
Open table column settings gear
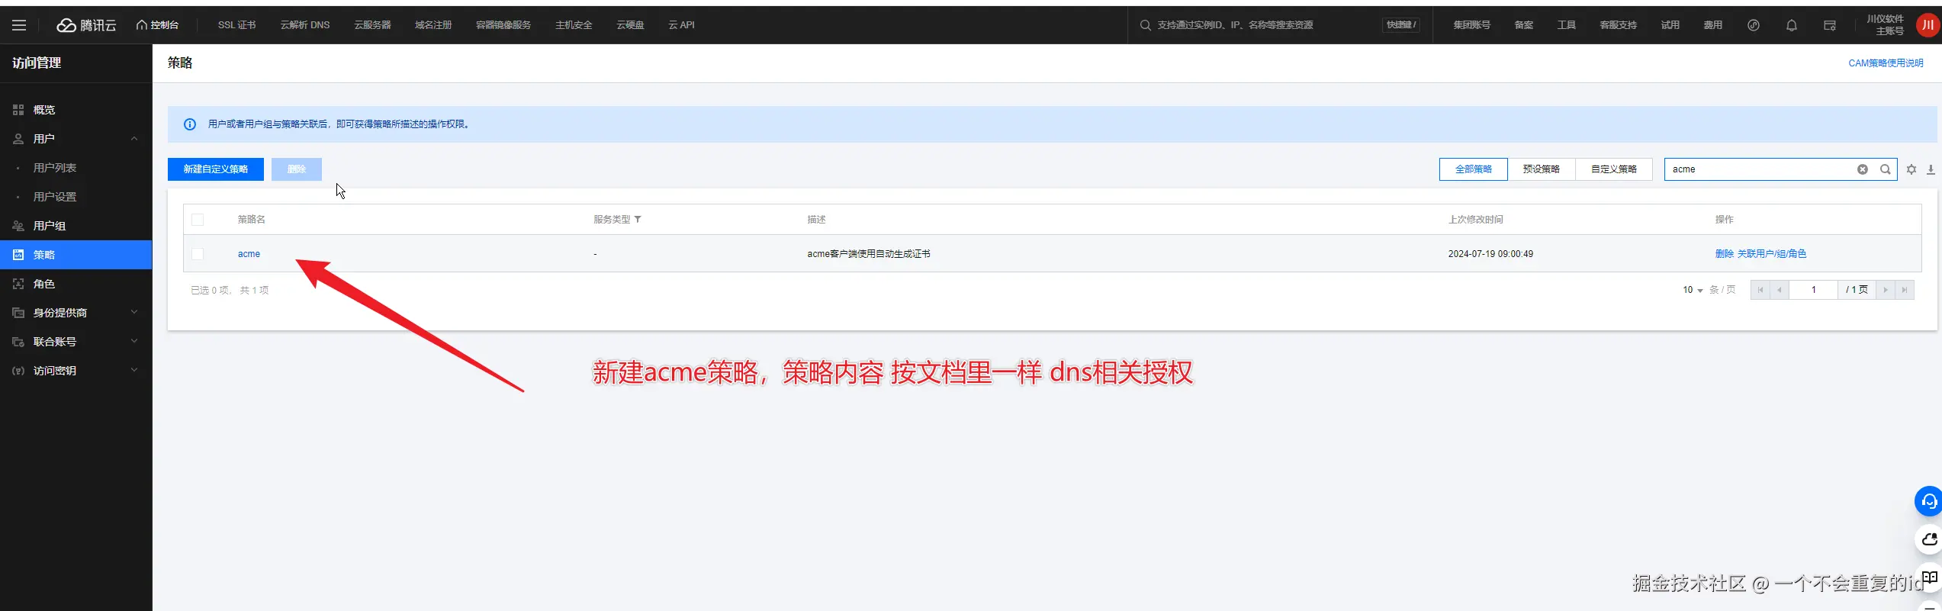pos(1911,169)
